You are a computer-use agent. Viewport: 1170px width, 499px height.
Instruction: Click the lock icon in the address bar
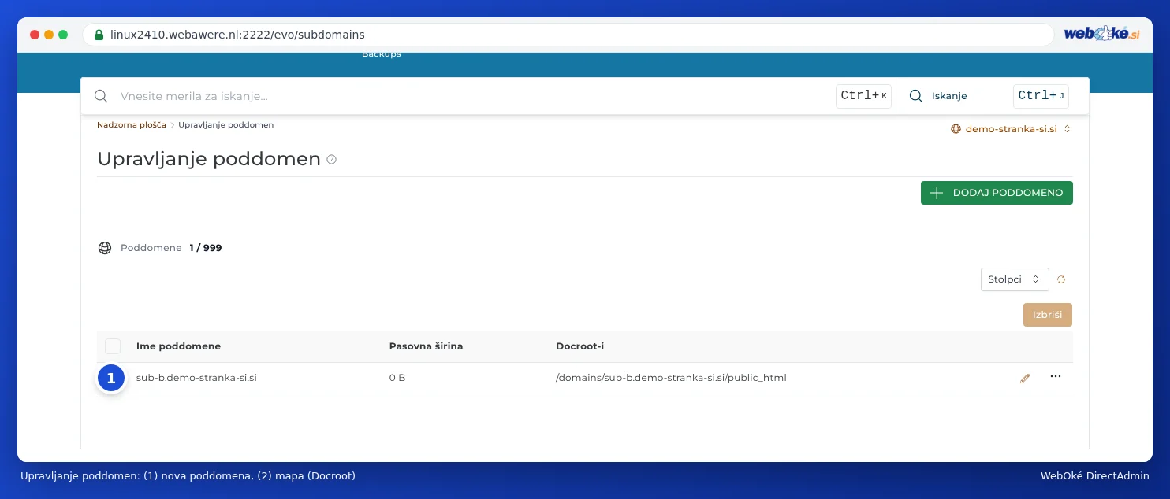[99, 35]
